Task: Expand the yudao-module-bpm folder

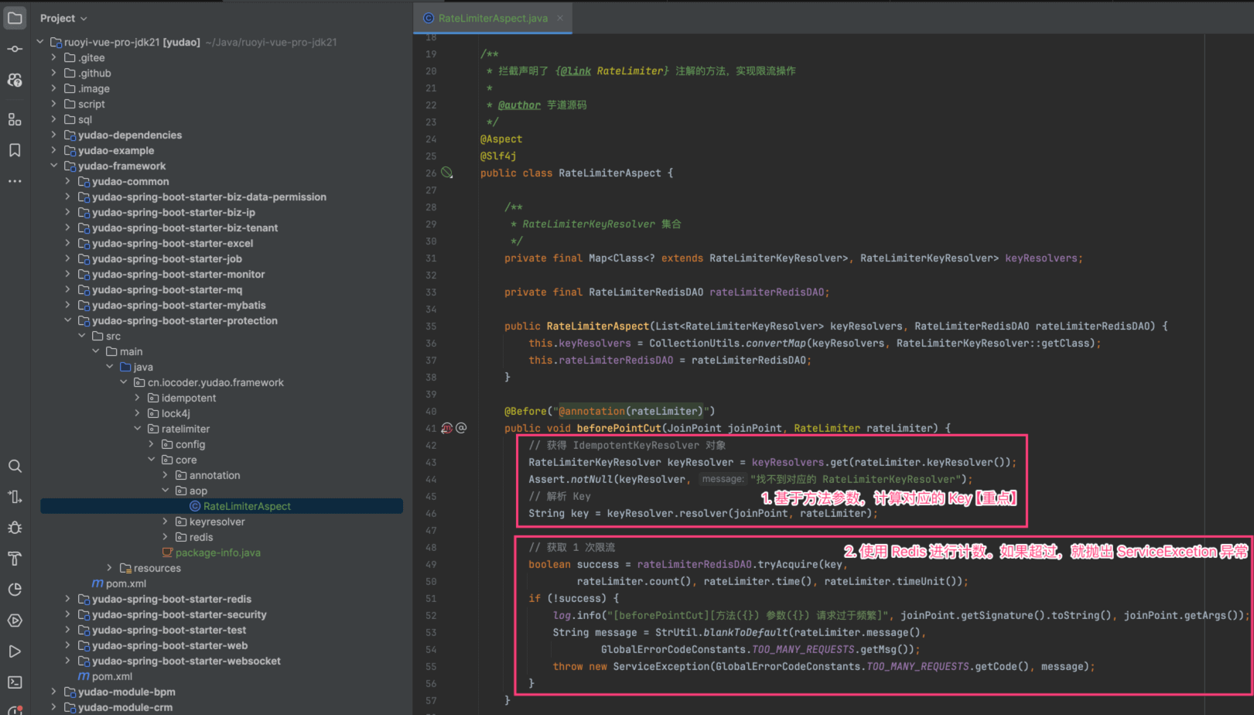Action: pyautogui.click(x=54, y=692)
